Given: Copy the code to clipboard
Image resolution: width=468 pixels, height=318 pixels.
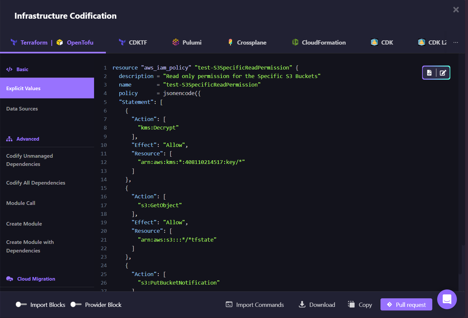Looking at the screenshot, I should (x=360, y=305).
